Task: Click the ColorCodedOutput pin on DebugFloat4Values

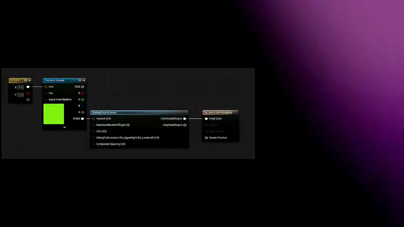Action: [x=185, y=119]
